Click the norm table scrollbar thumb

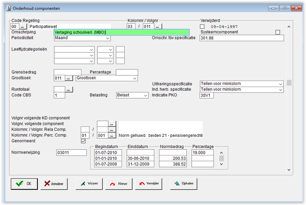tap(222, 158)
